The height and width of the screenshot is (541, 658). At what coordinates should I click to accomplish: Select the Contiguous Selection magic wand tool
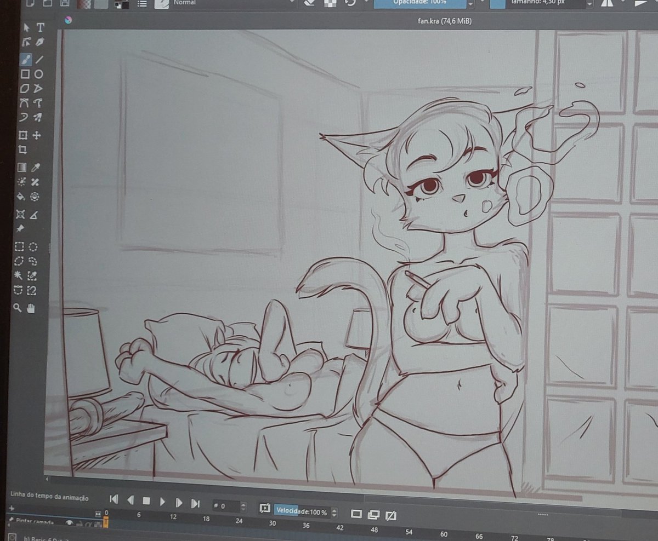[18, 275]
